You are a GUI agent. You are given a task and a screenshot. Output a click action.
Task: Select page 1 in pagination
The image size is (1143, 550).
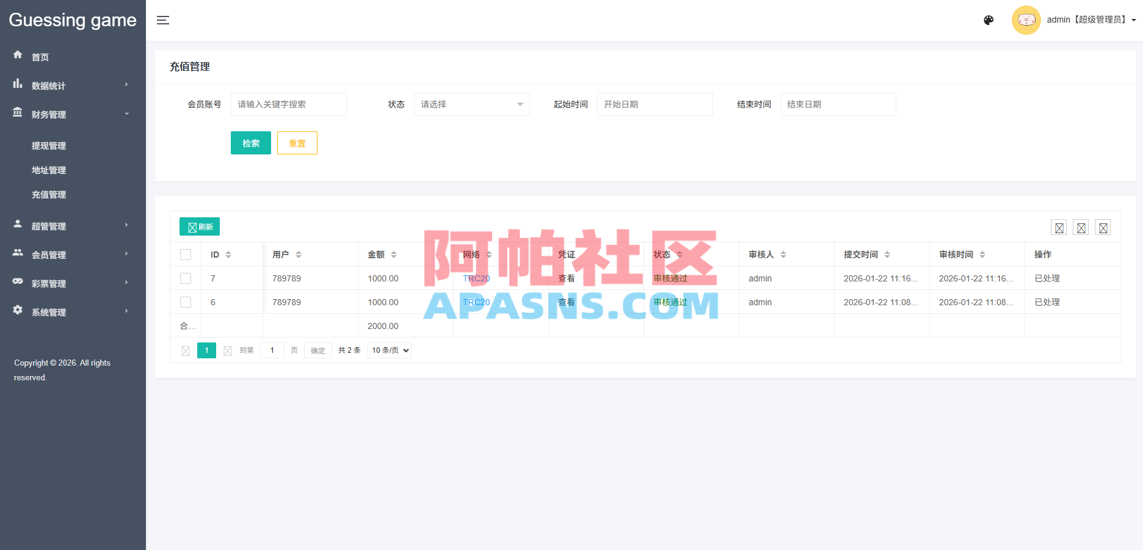click(206, 350)
